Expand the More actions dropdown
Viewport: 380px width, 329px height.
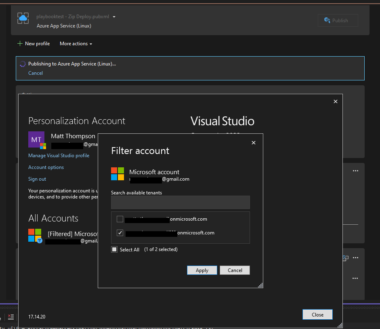[x=76, y=44]
